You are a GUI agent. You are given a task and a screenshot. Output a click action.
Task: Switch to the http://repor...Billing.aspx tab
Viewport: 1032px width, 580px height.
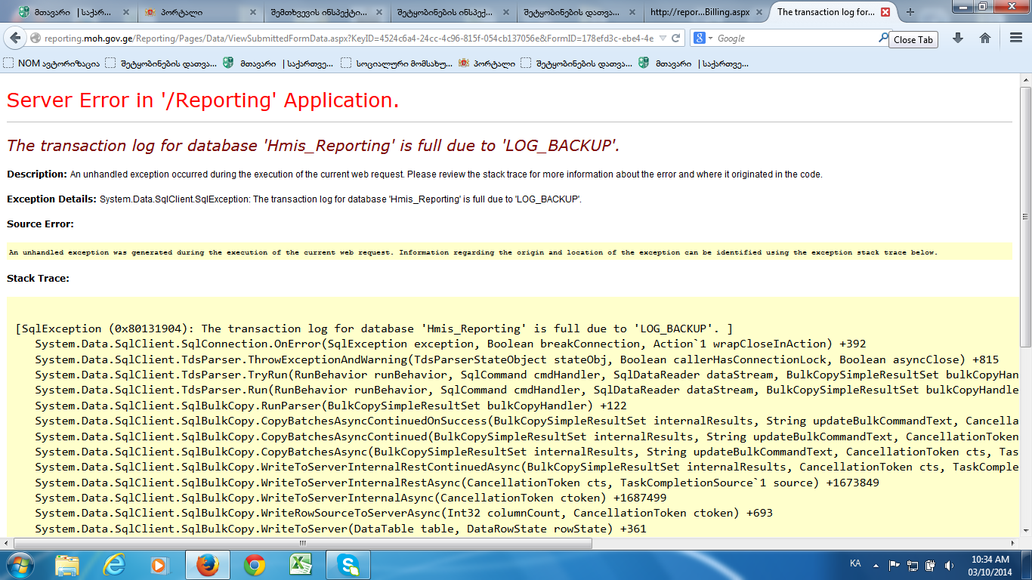699,12
